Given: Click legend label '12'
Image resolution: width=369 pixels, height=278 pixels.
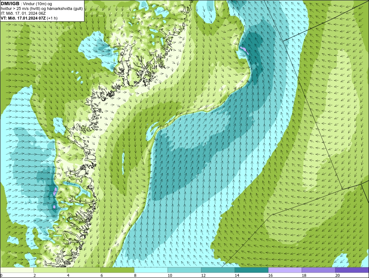Looking at the screenshot, I should point(203,275).
